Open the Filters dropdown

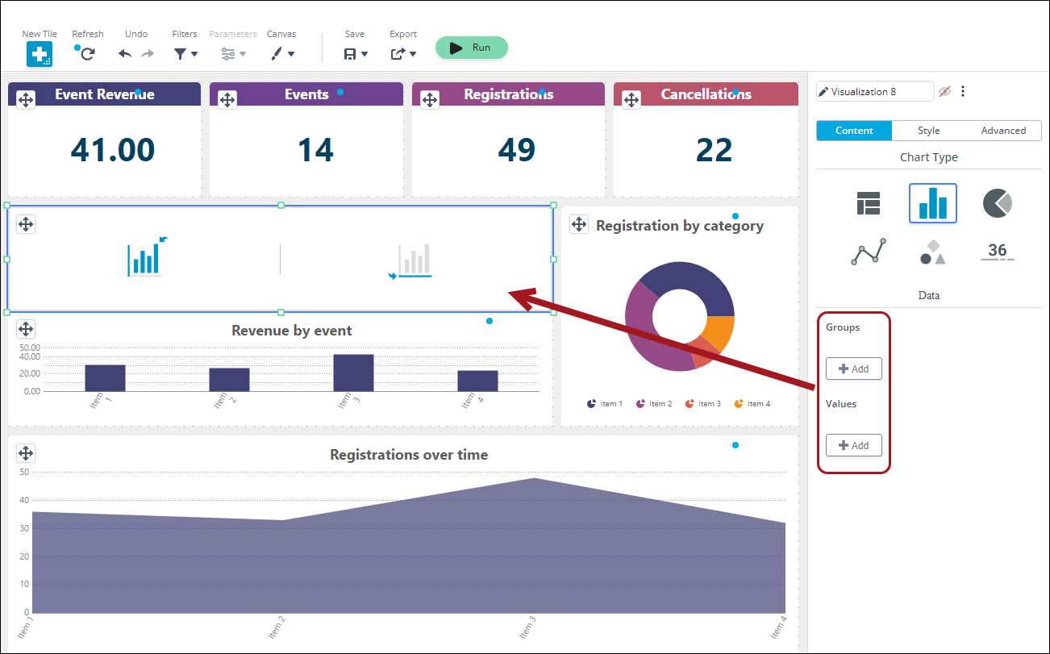[x=186, y=54]
